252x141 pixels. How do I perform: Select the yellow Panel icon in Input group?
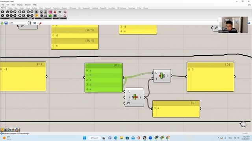coord(37,16)
